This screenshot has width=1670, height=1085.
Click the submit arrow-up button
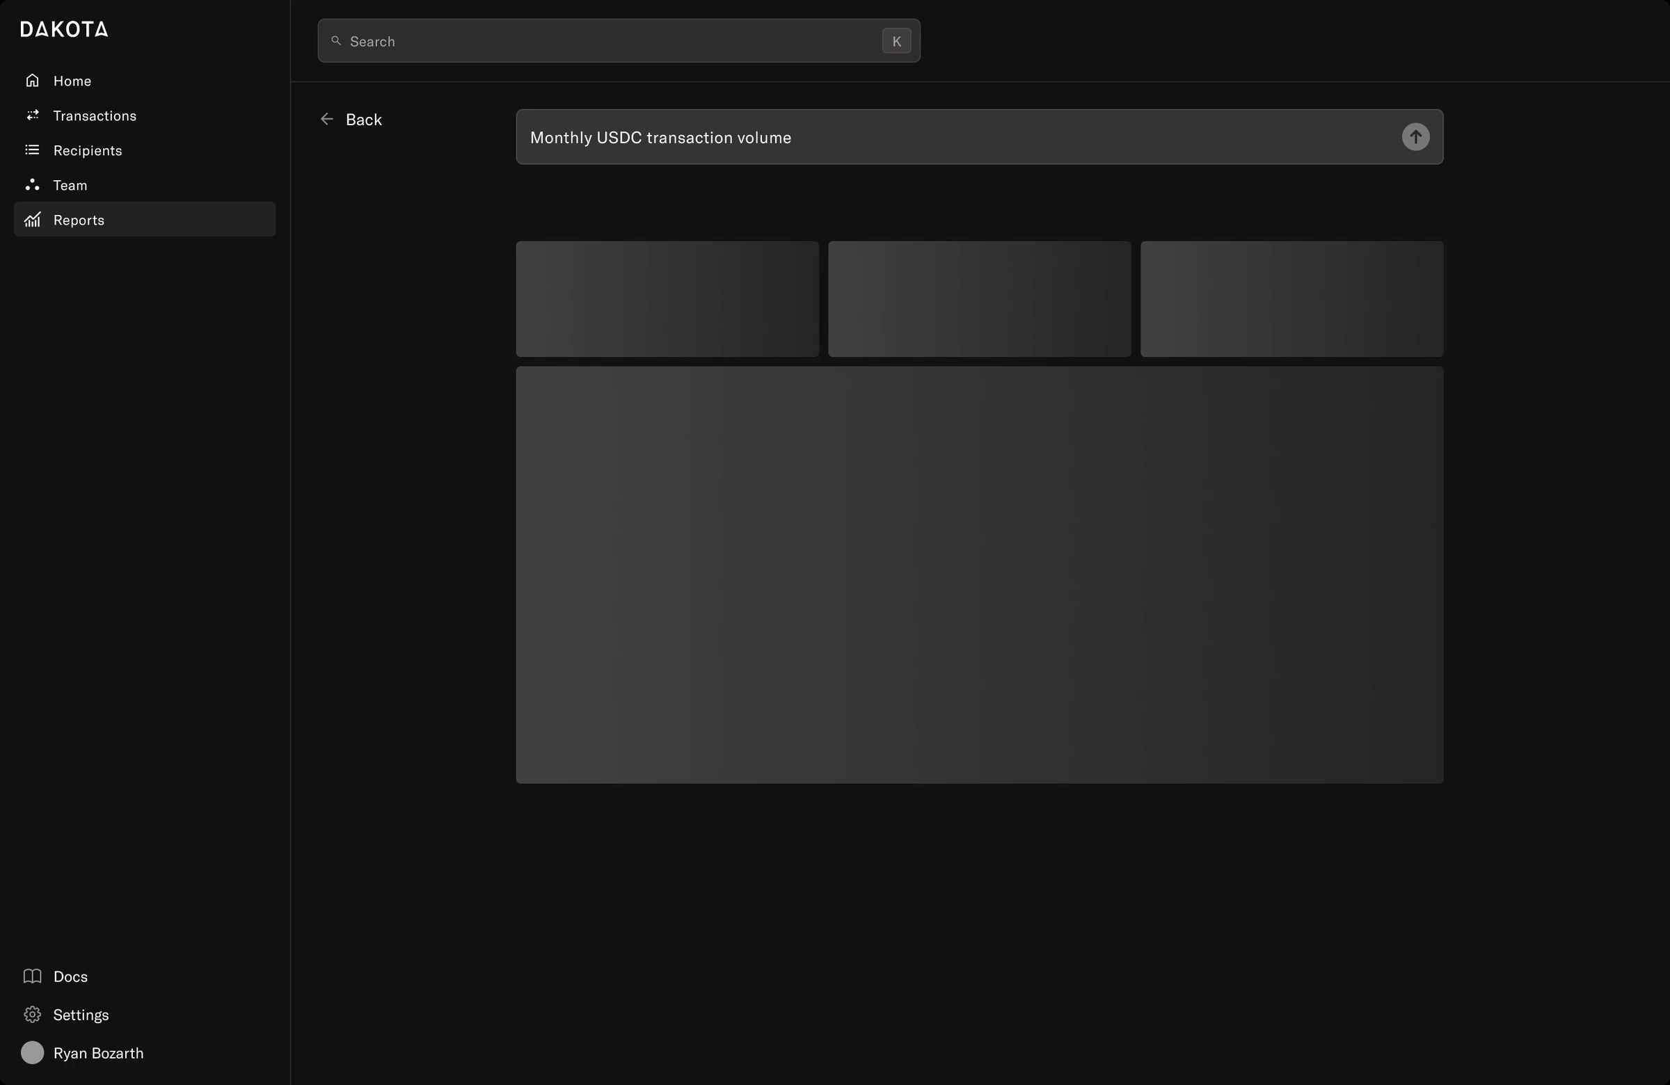point(1415,137)
